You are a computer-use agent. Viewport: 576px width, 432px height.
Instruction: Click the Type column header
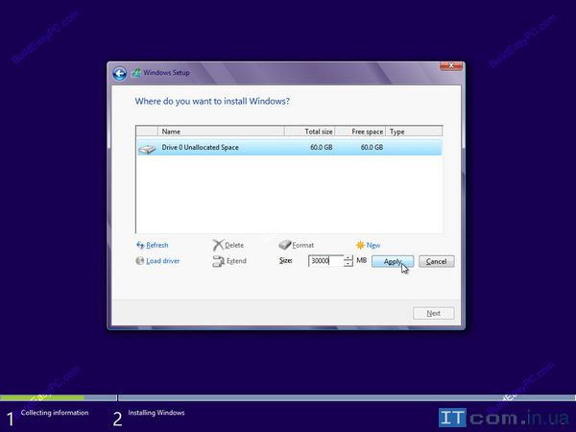(x=413, y=132)
